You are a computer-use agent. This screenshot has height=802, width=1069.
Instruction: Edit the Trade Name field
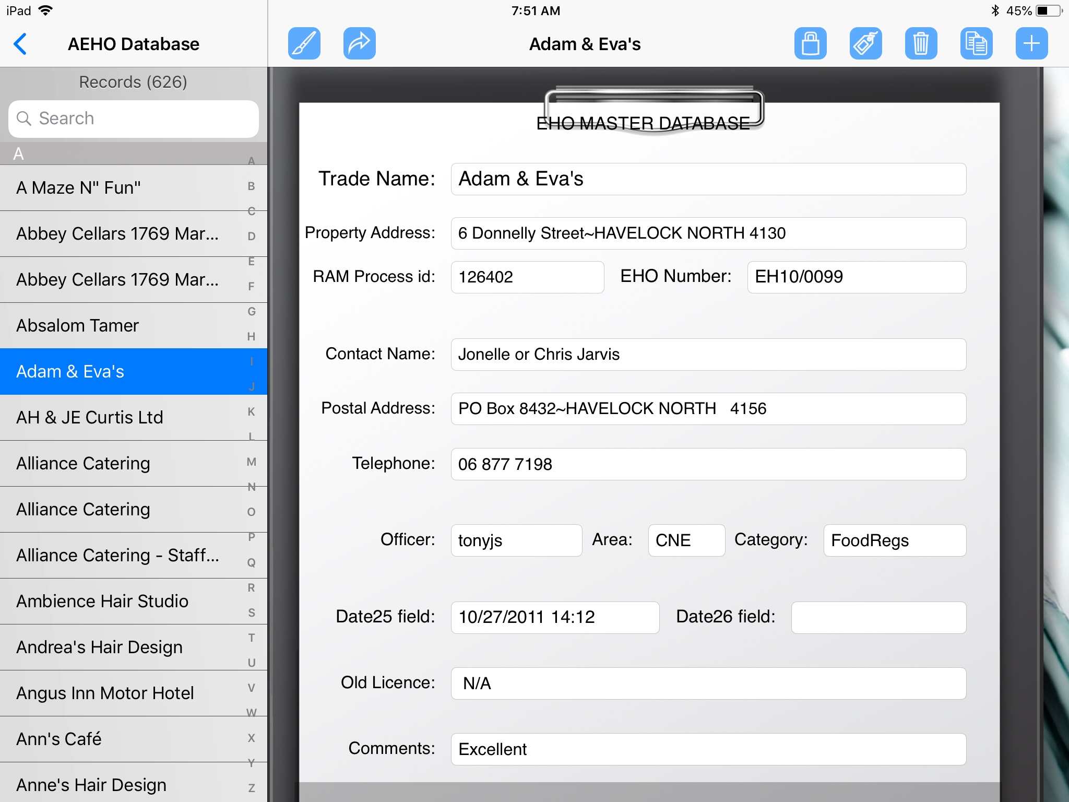pos(708,179)
